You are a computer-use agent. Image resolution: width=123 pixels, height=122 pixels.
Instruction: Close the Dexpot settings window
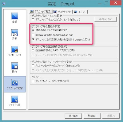click(x=116, y=3)
